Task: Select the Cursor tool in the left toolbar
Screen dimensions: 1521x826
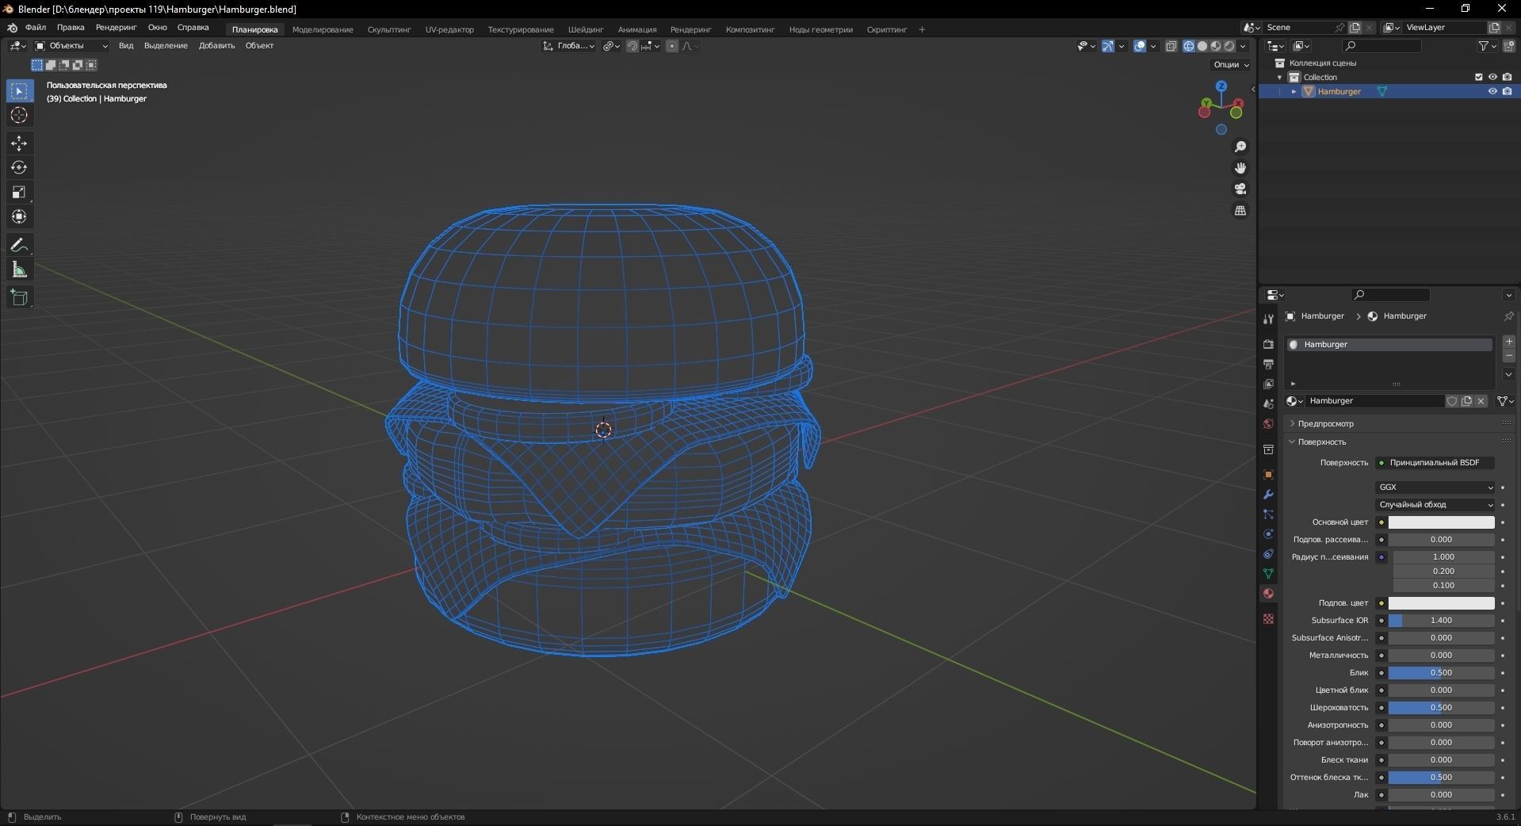Action: click(19, 116)
